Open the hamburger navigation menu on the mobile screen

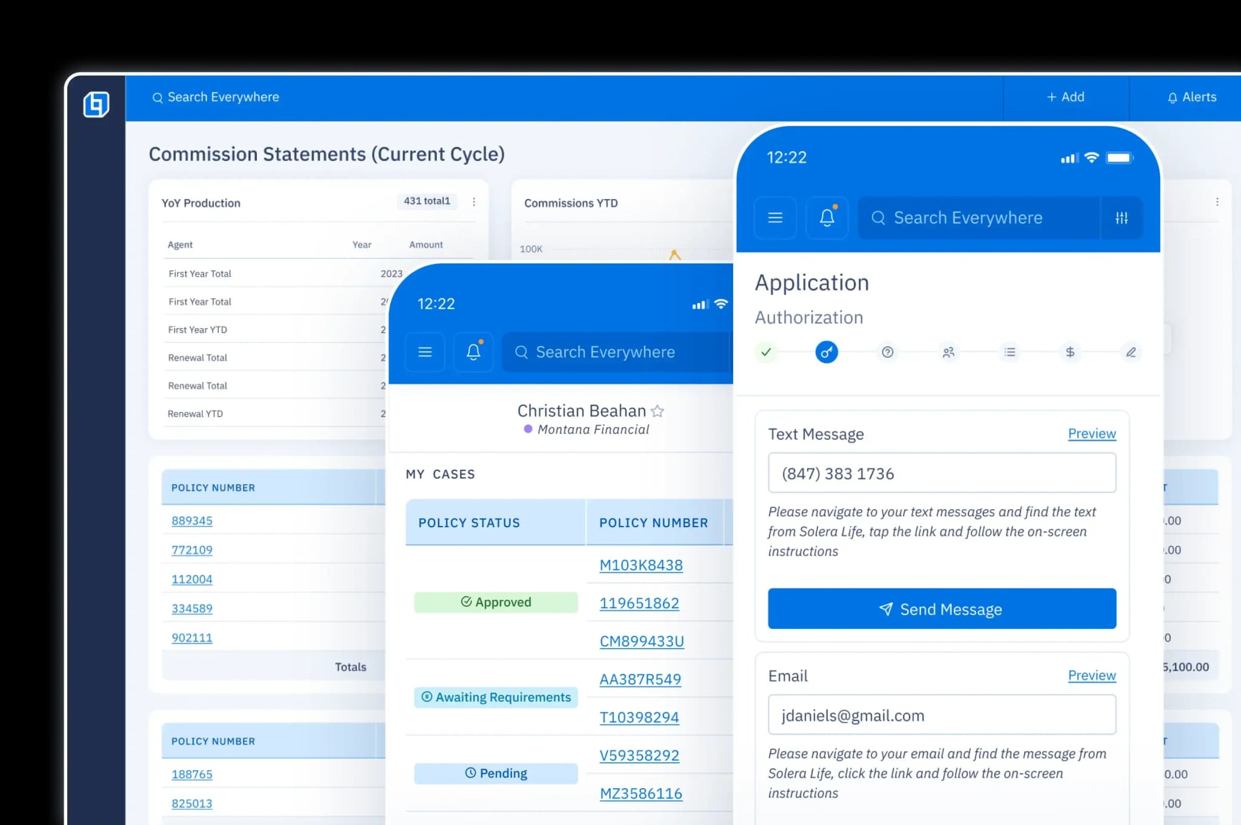click(x=775, y=217)
